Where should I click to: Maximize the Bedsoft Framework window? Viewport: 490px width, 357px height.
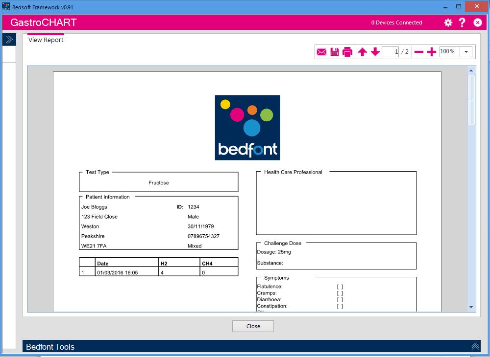[459, 6]
